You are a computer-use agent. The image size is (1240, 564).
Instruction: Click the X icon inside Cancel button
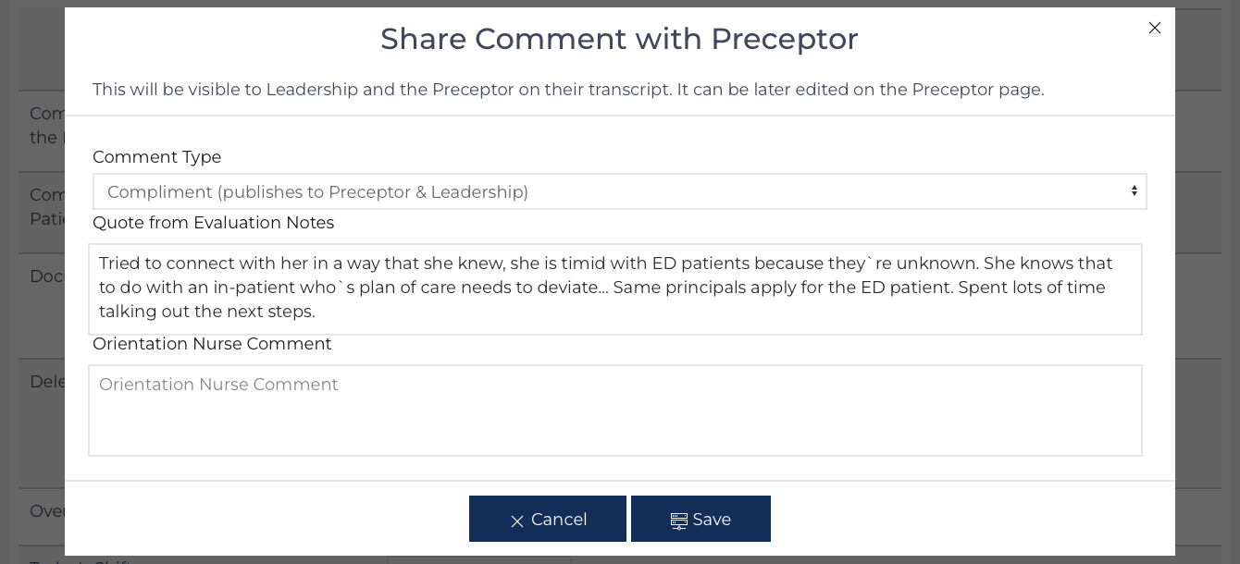point(517,521)
